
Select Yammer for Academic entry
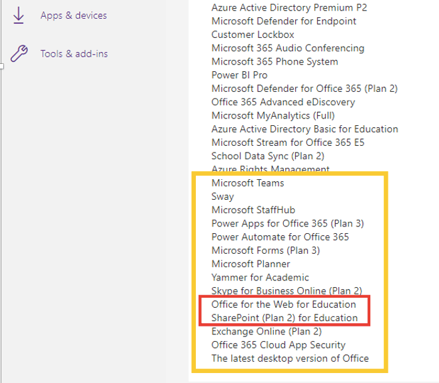tap(260, 278)
